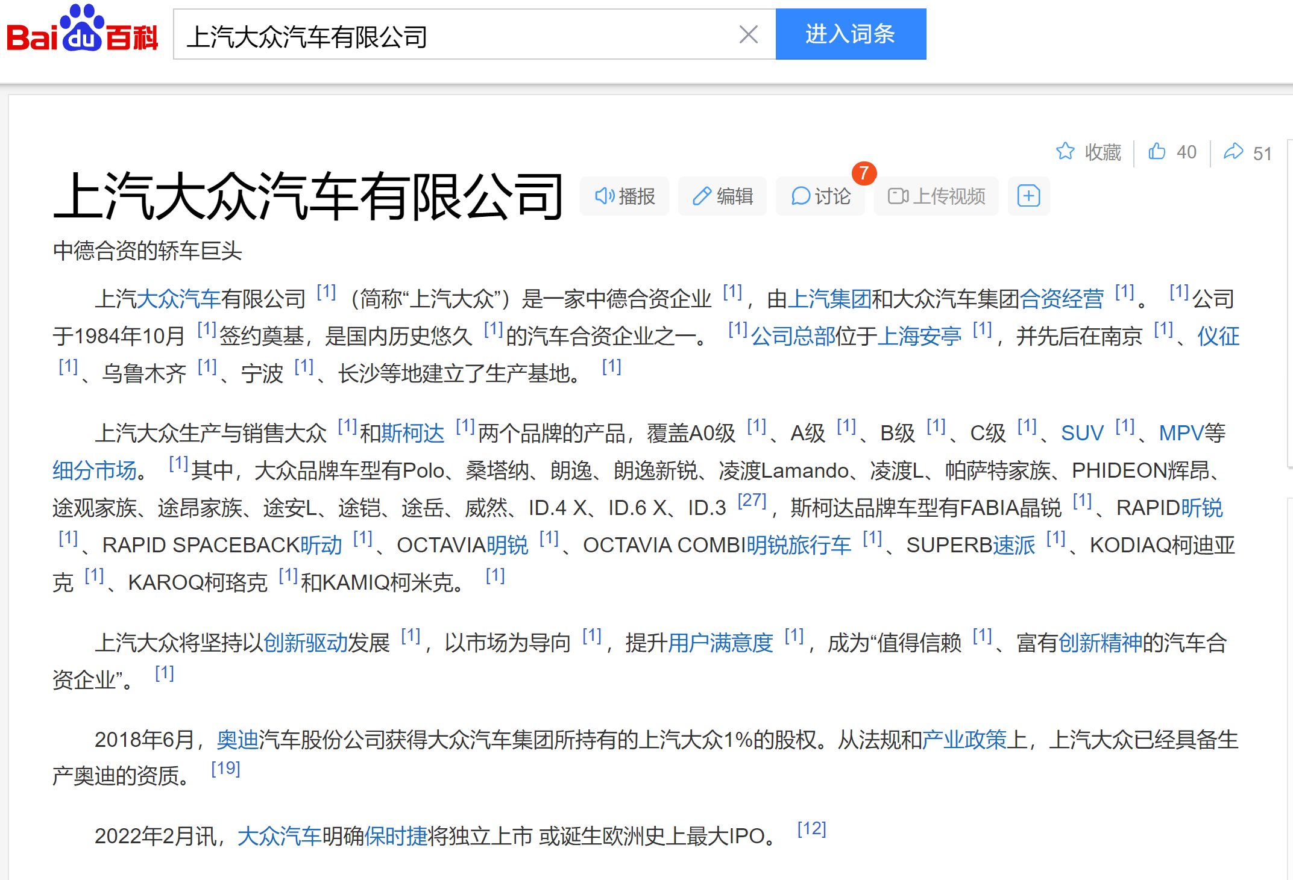The width and height of the screenshot is (1293, 880).
Task: Open the SUV link
Action: tap(1083, 433)
